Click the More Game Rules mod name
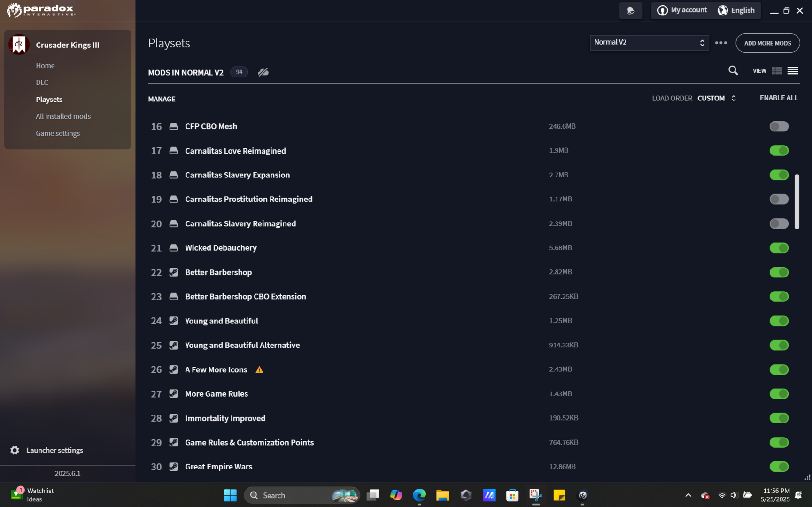Image resolution: width=812 pixels, height=507 pixels. (x=216, y=394)
